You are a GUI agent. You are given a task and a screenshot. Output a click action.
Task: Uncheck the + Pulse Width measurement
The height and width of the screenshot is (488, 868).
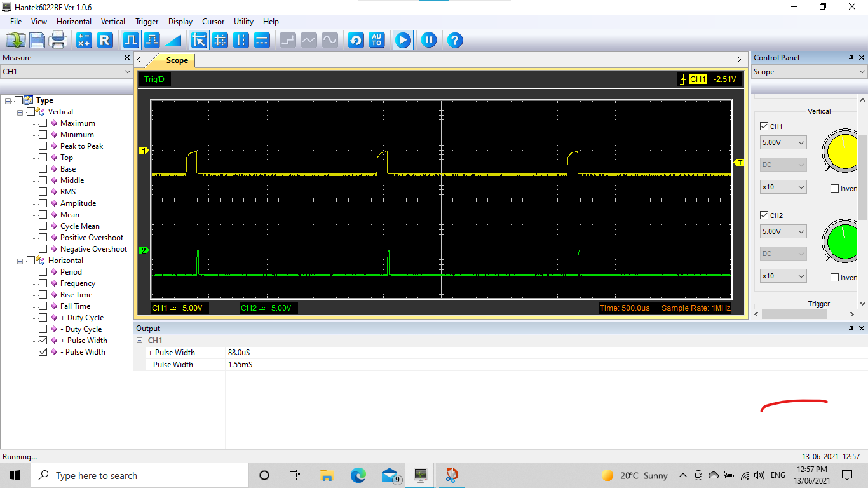[x=43, y=341]
